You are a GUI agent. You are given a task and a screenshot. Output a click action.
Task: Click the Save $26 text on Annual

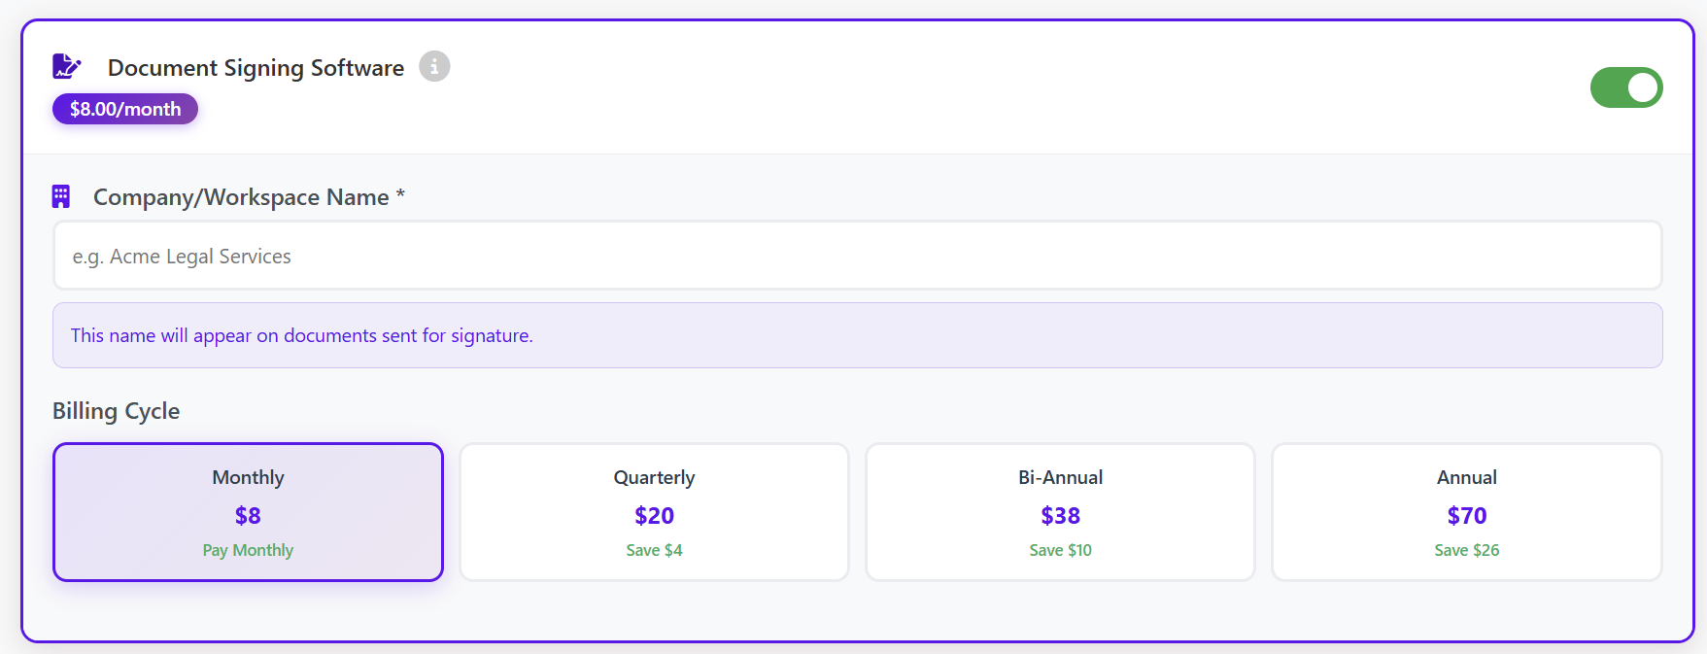(x=1466, y=550)
